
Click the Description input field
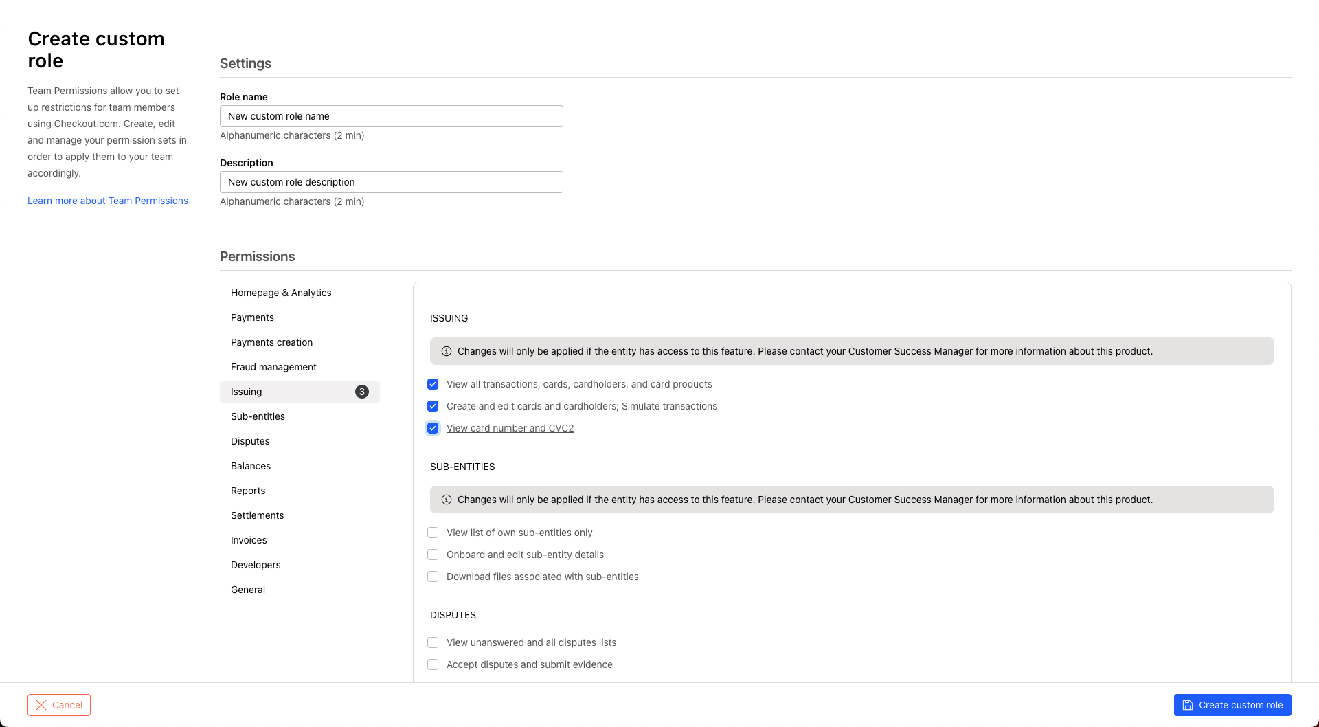[391, 182]
